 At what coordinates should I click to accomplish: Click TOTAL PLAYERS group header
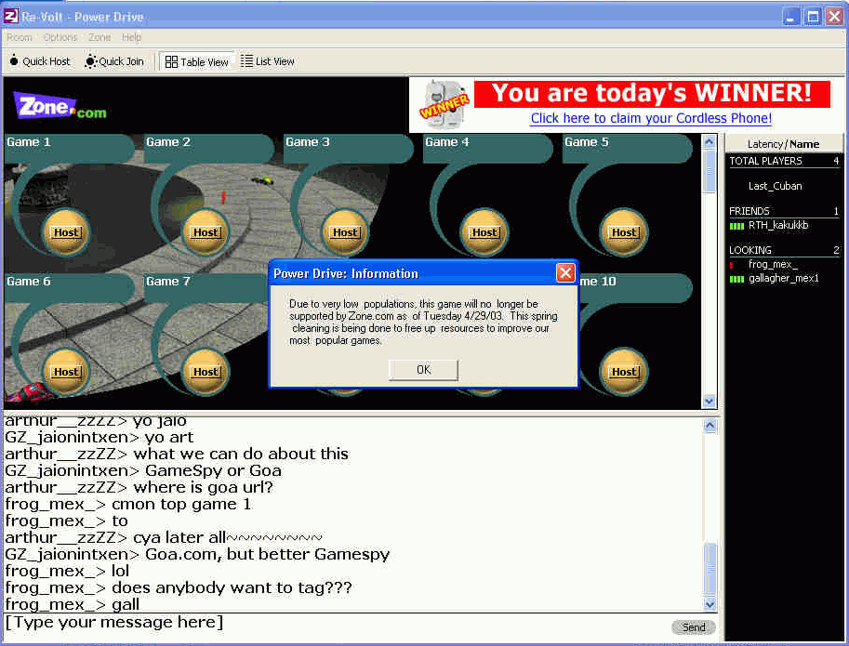click(784, 161)
